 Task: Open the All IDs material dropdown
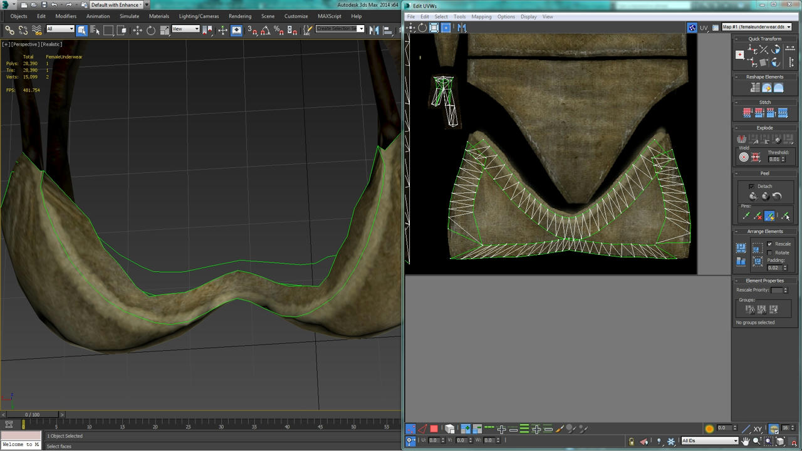click(x=710, y=440)
